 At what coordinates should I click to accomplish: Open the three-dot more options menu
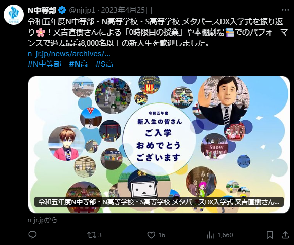pos(285,10)
